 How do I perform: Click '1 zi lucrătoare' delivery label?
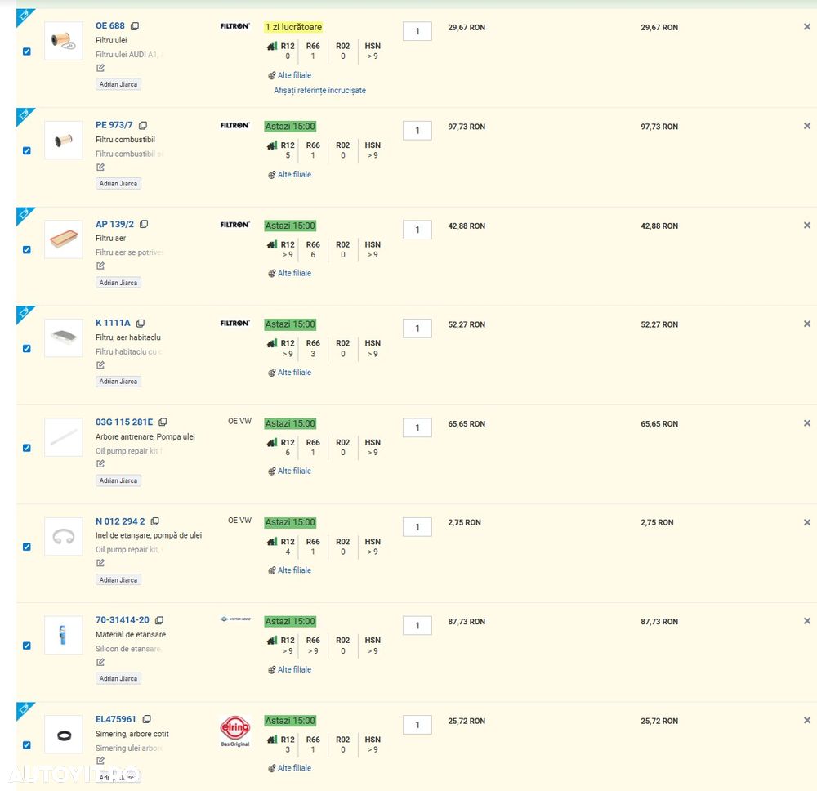pos(293,27)
